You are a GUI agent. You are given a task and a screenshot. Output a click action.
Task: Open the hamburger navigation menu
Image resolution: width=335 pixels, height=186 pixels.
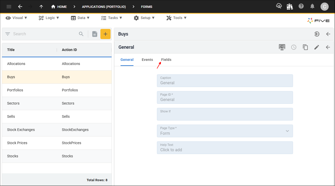[9, 7]
